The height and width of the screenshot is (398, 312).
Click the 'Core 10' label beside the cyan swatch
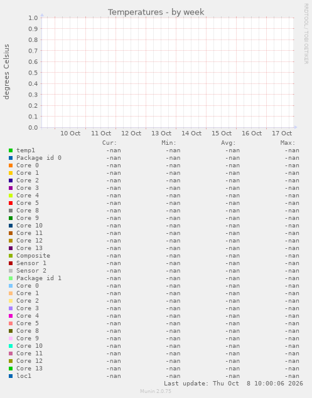pos(30,346)
